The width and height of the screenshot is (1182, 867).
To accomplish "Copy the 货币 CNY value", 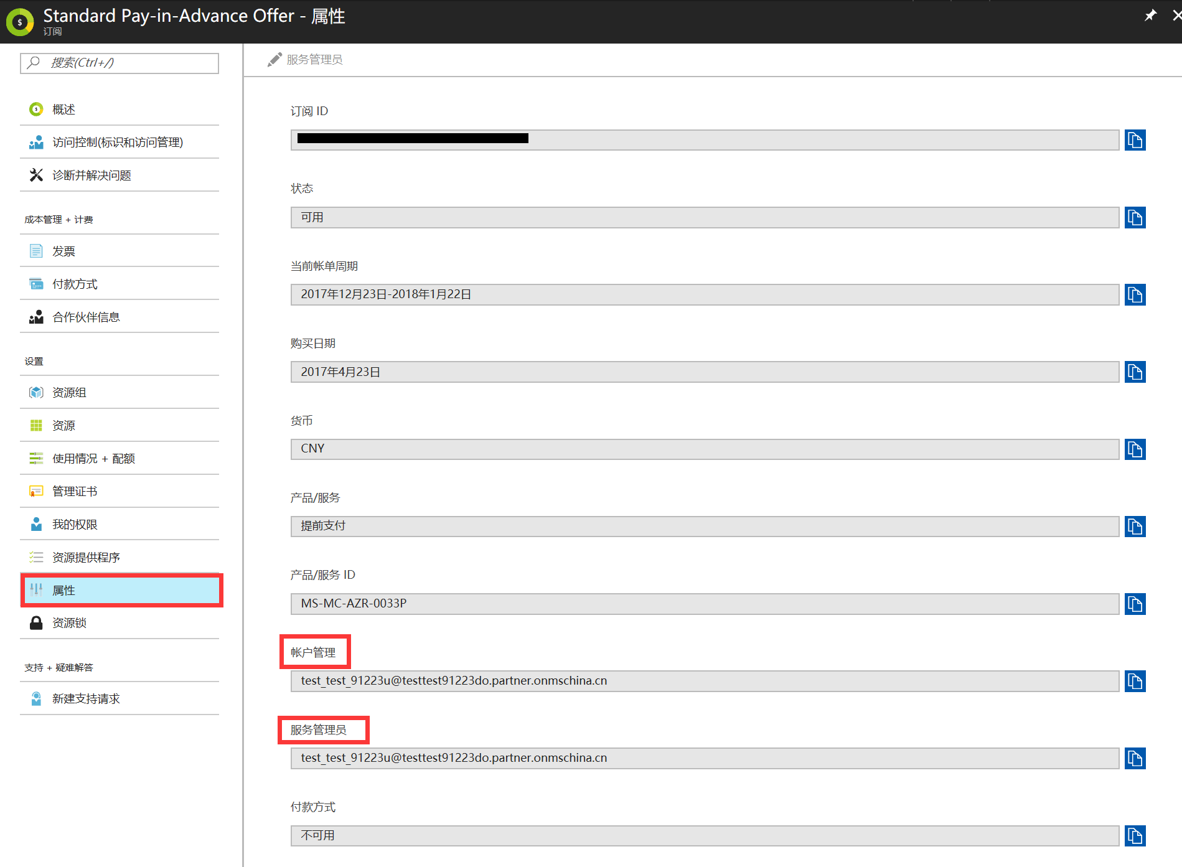I will (1135, 449).
